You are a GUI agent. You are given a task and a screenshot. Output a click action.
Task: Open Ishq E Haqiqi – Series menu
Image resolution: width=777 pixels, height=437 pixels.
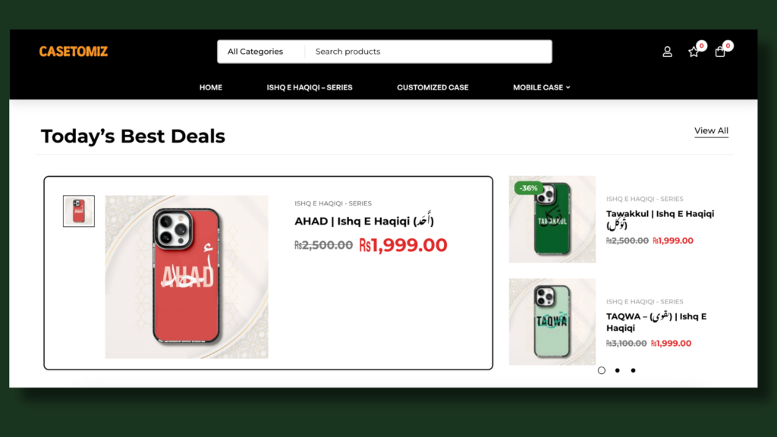coord(310,88)
